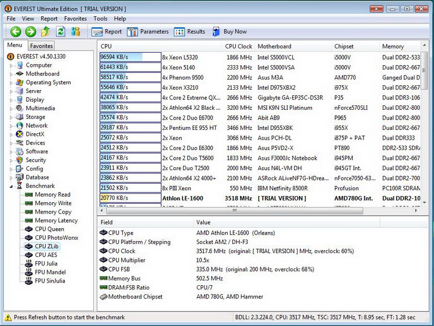Open the Report menu in menu bar
The image size is (434, 326).
pos(49,18)
